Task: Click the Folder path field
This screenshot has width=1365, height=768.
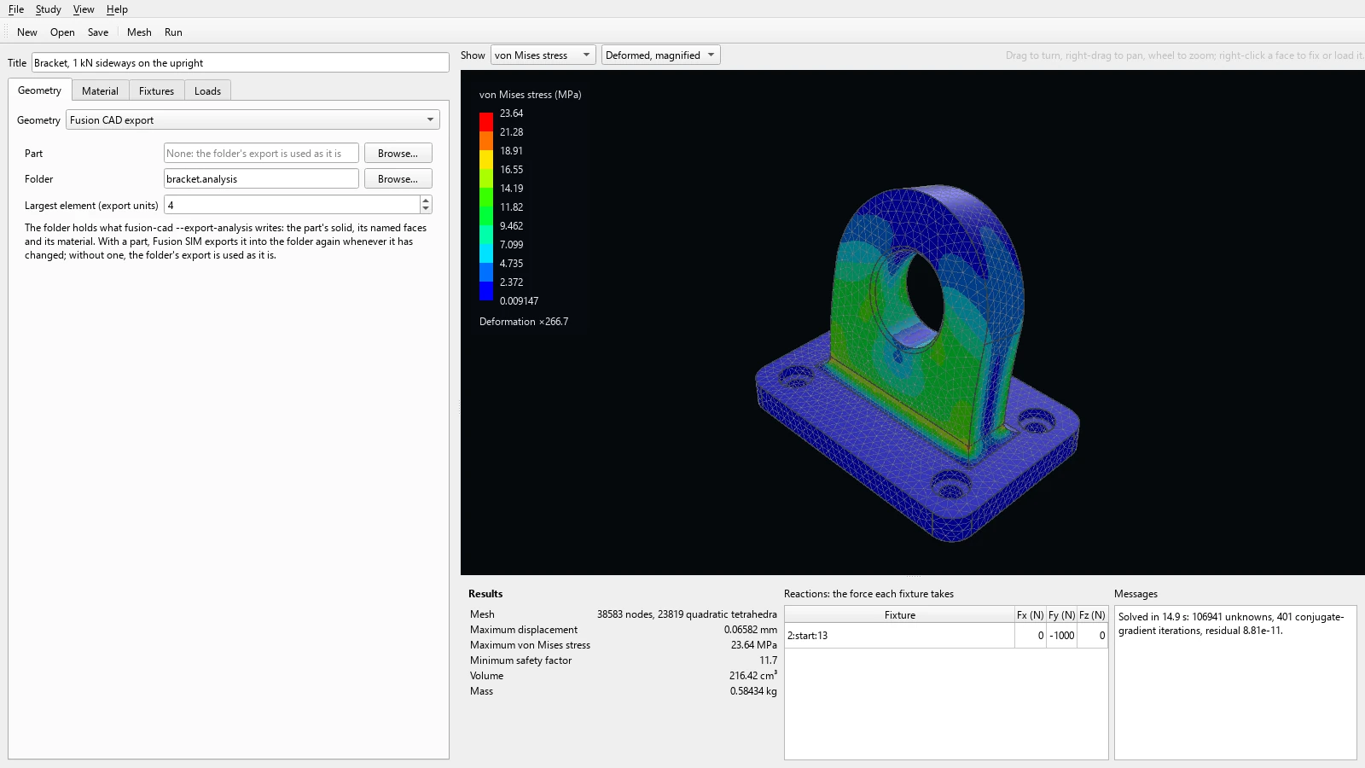Action: 261,179
